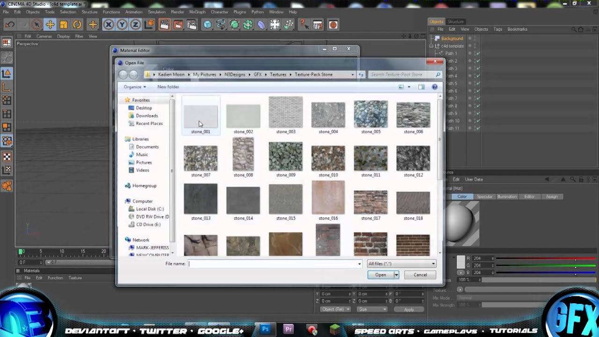Open Photoshop from the taskbar
The height and width of the screenshot is (337, 599).
click(265, 329)
